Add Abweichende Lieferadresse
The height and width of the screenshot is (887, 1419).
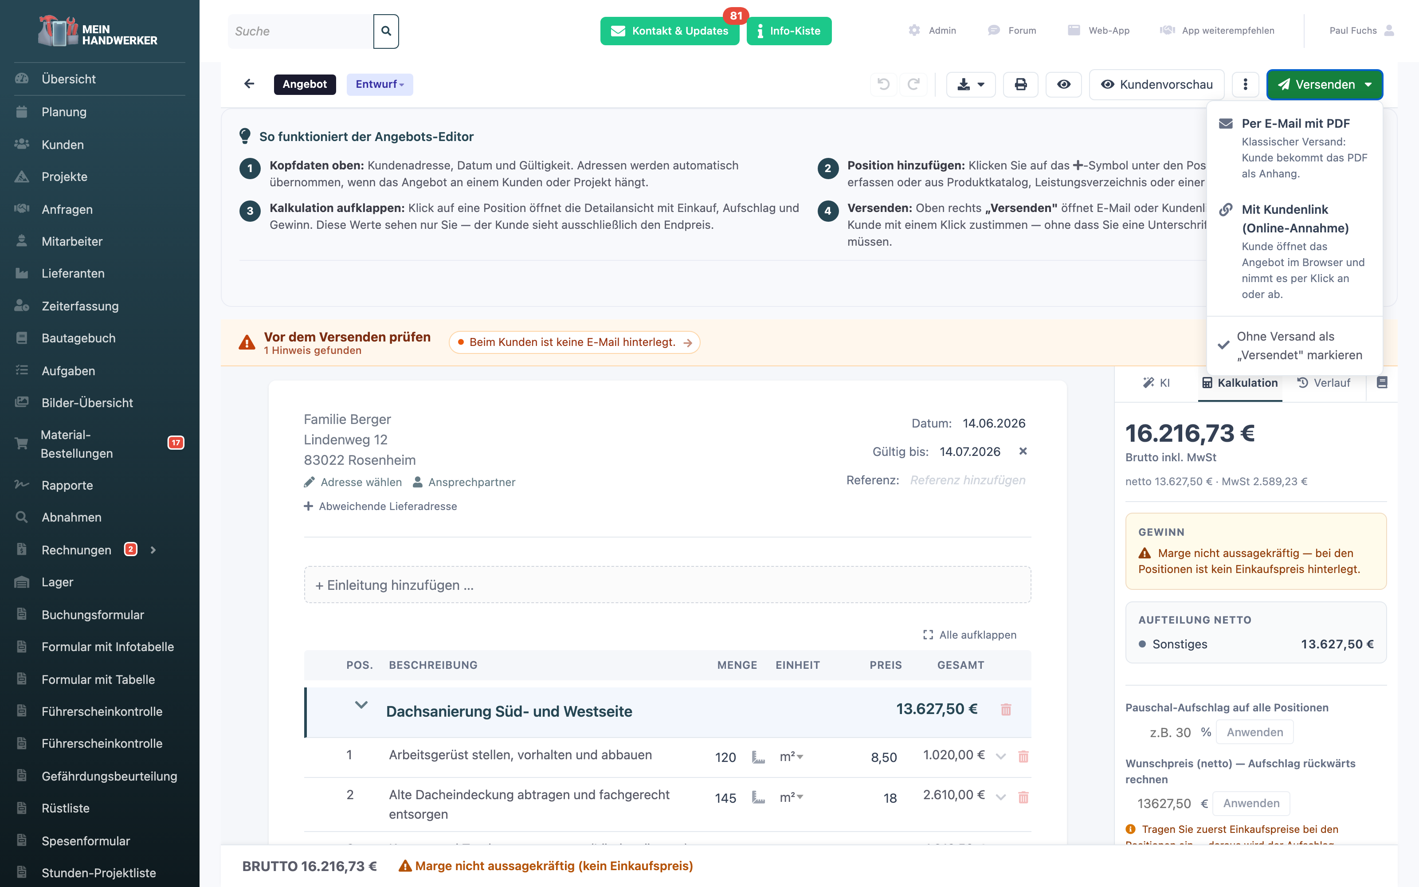coord(380,506)
